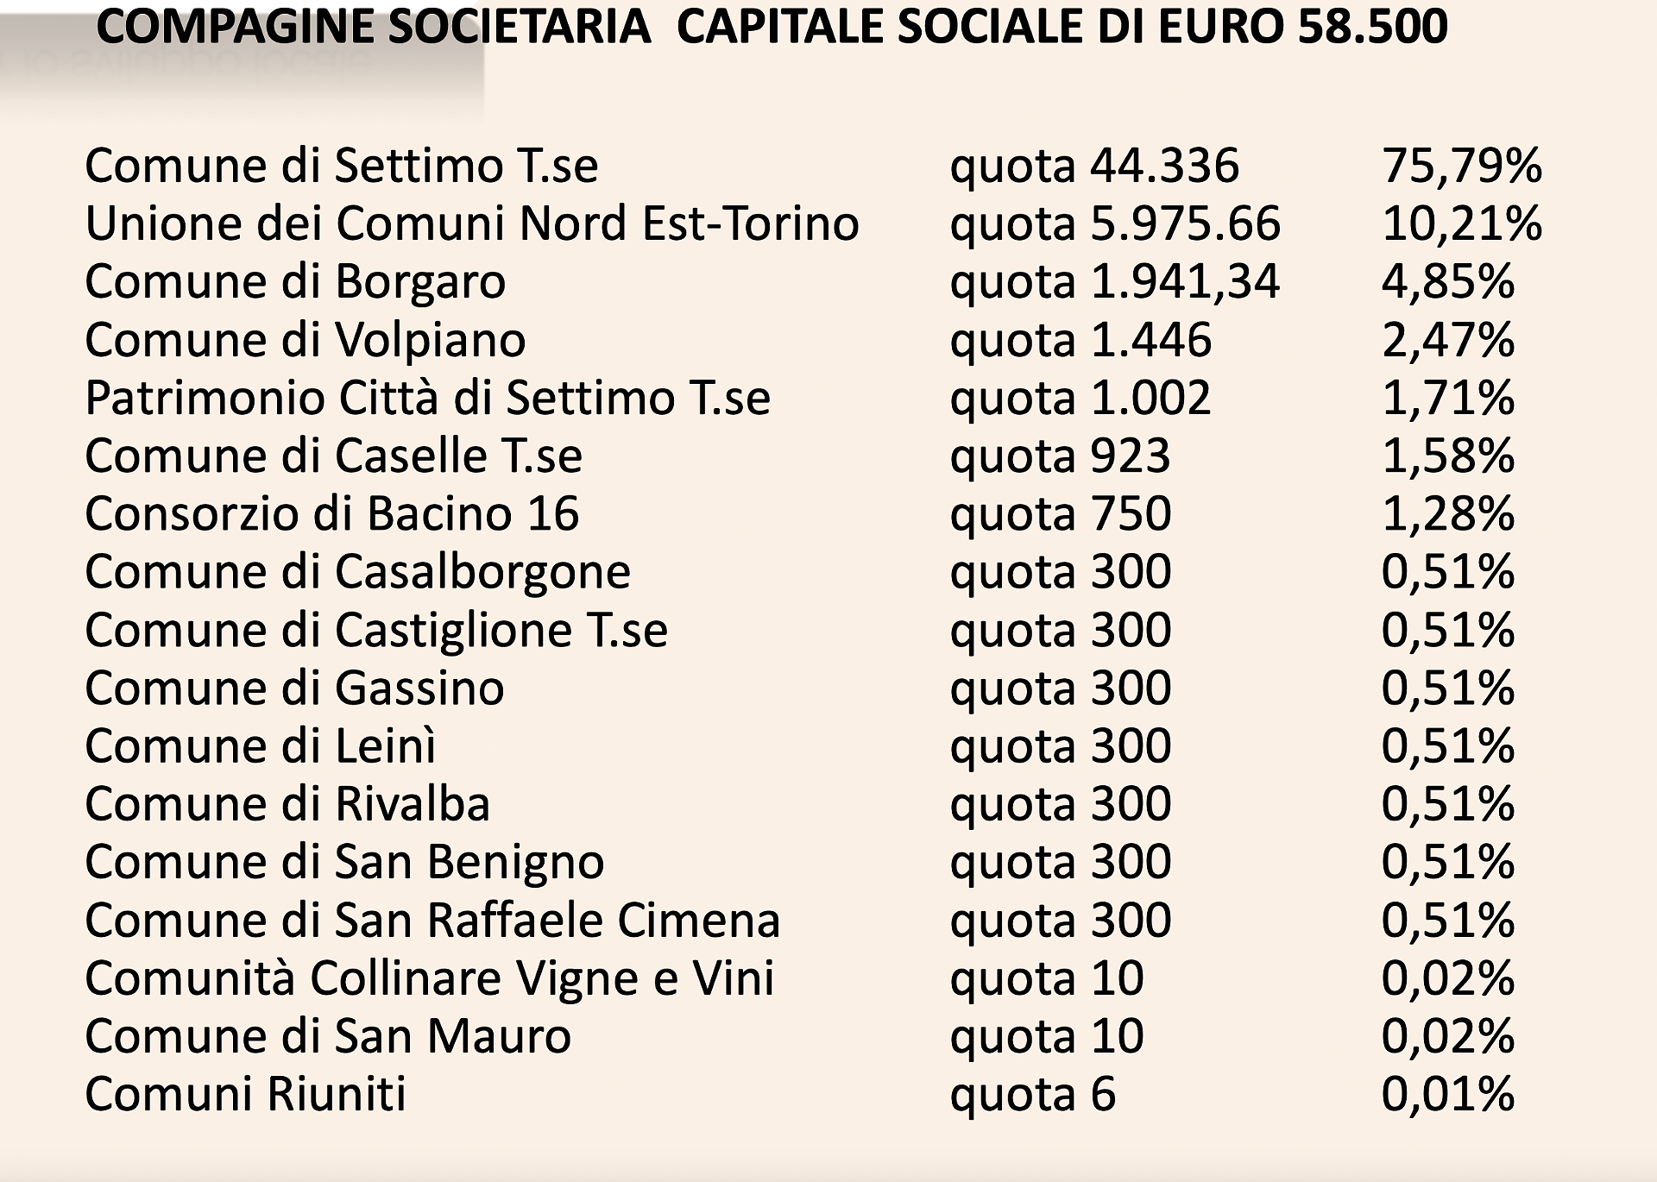Screen dimensions: 1657x1182
Task: Click 'Patrimonio Città di Settimo T.se'
Action: click(x=427, y=398)
